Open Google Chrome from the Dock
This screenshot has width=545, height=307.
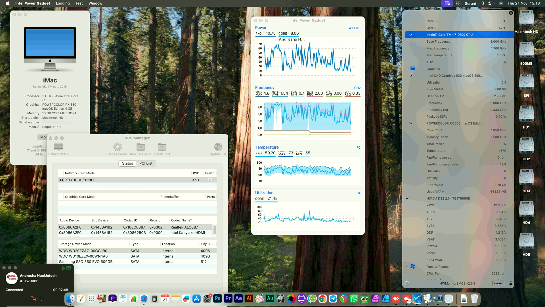(x=322, y=298)
